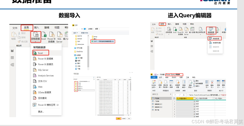Toggle 销售表2021 checkbox in the navigator
Screen dimensions: 244x126
coord(76,87)
